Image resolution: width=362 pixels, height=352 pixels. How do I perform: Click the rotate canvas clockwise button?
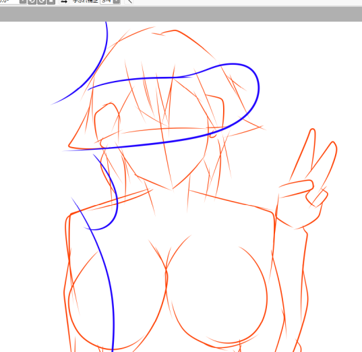(x=42, y=1)
